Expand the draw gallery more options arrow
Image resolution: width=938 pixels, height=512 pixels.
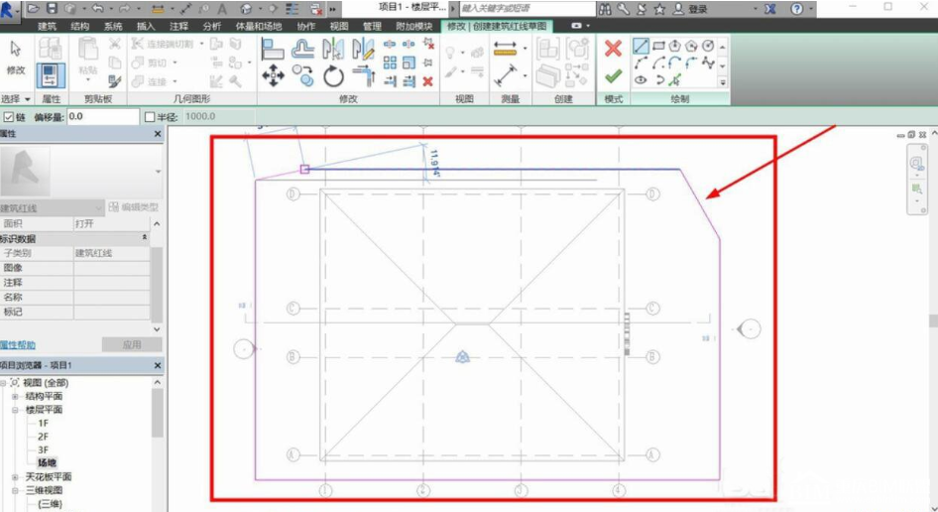click(723, 82)
